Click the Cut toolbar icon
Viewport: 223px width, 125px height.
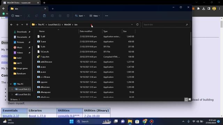[x=29, y=16]
